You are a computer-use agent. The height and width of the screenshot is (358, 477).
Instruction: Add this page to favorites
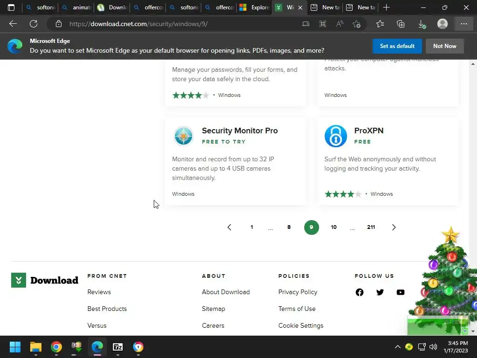tap(356, 24)
